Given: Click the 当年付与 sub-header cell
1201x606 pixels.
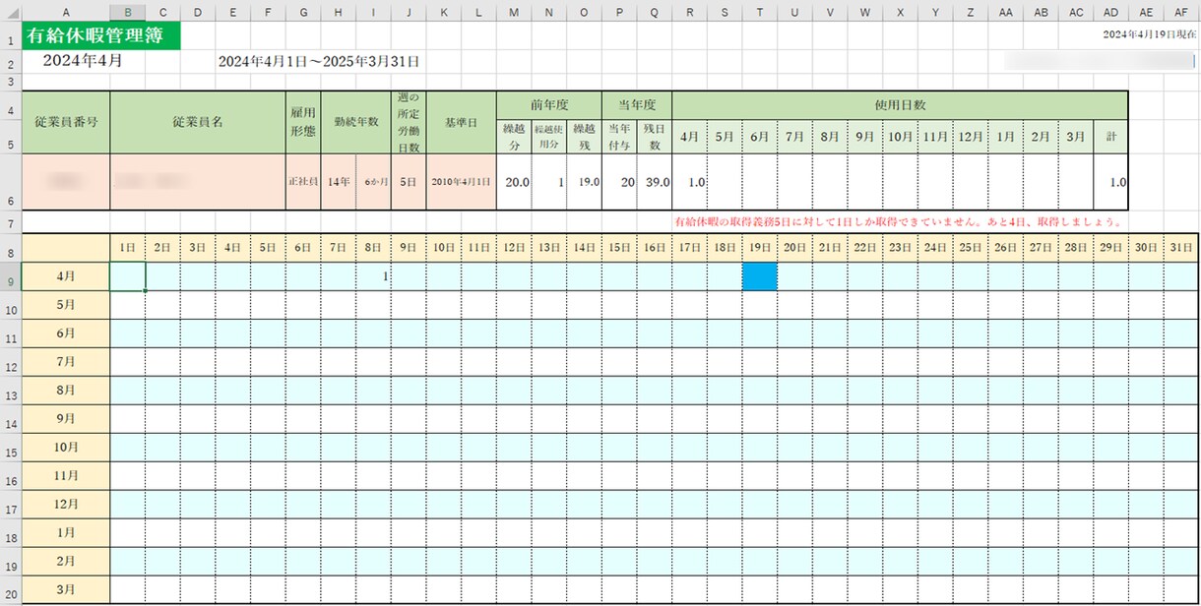Looking at the screenshot, I should tap(619, 136).
